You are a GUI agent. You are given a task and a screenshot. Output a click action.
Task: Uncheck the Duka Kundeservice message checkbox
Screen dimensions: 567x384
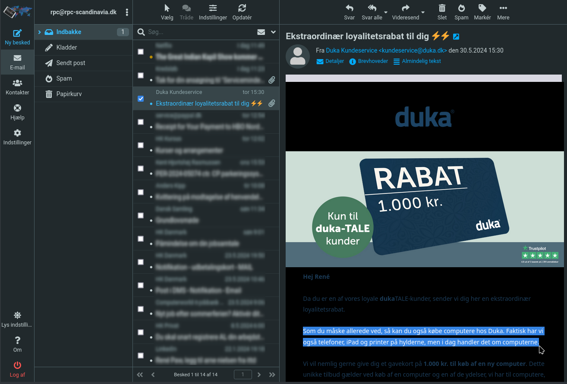coord(141,99)
